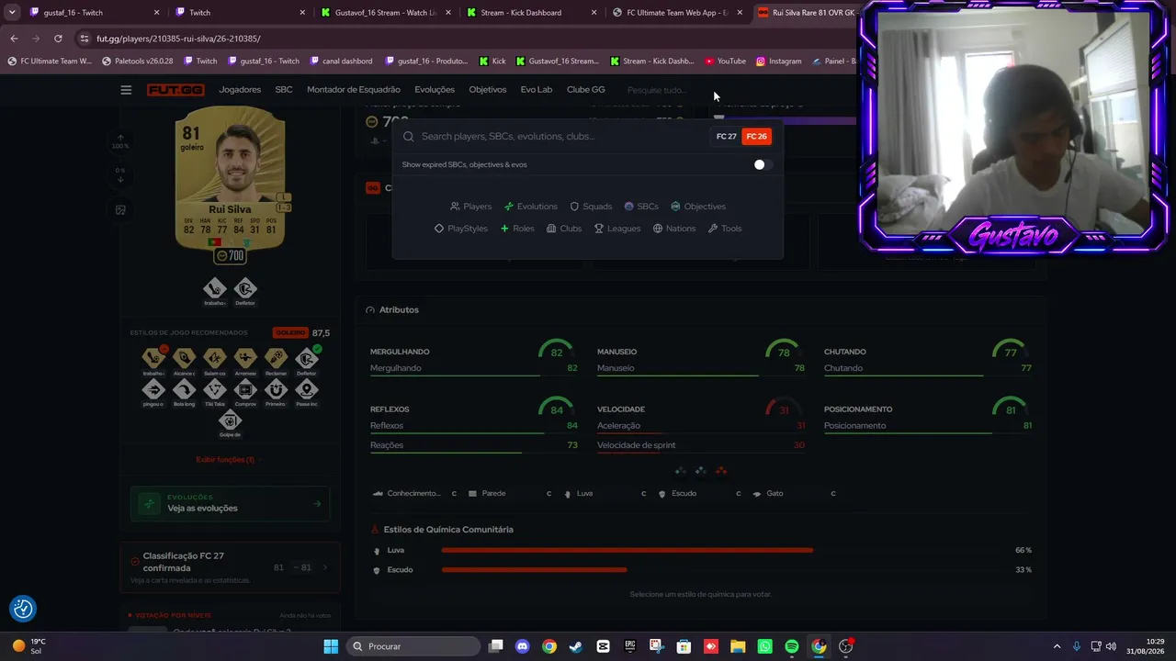The height and width of the screenshot is (661, 1176).
Task: Filter search by Evolutions
Action: [531, 207]
